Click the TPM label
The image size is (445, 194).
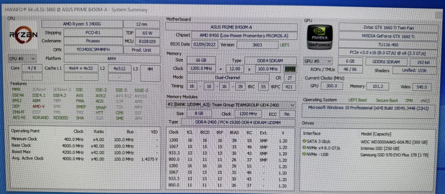[409, 100]
